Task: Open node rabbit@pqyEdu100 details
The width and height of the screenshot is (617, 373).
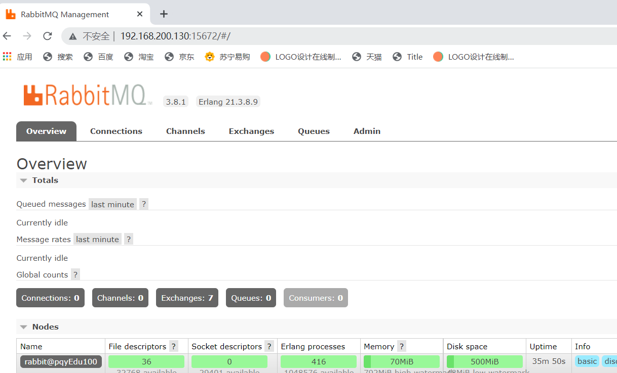Action: point(61,361)
